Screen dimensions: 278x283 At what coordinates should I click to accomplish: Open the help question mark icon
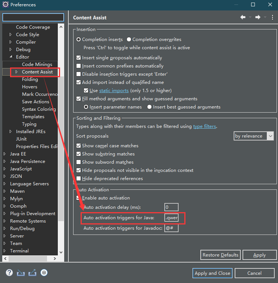click(9, 273)
